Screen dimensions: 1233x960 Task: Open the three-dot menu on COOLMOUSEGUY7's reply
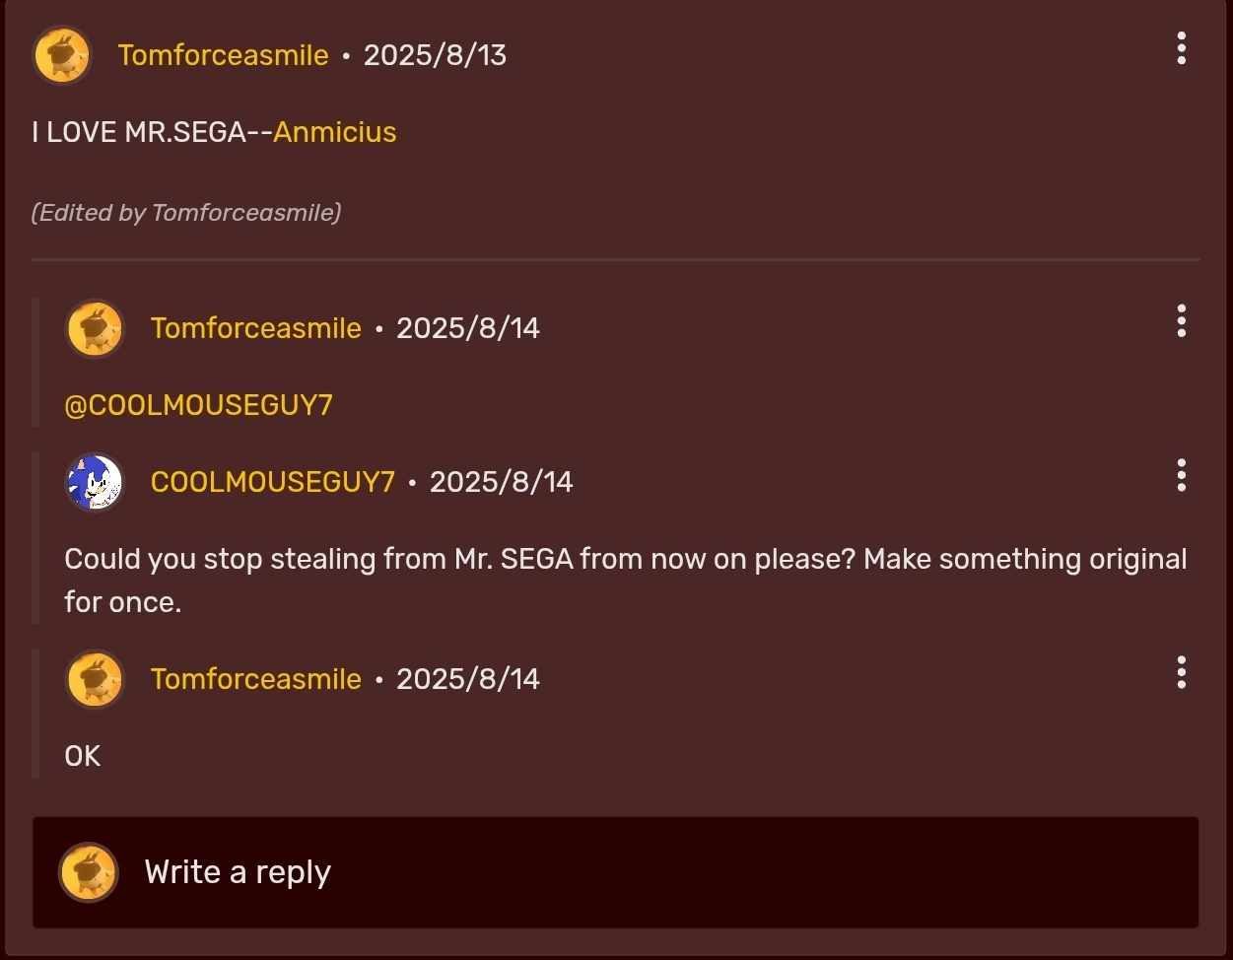[x=1181, y=475]
